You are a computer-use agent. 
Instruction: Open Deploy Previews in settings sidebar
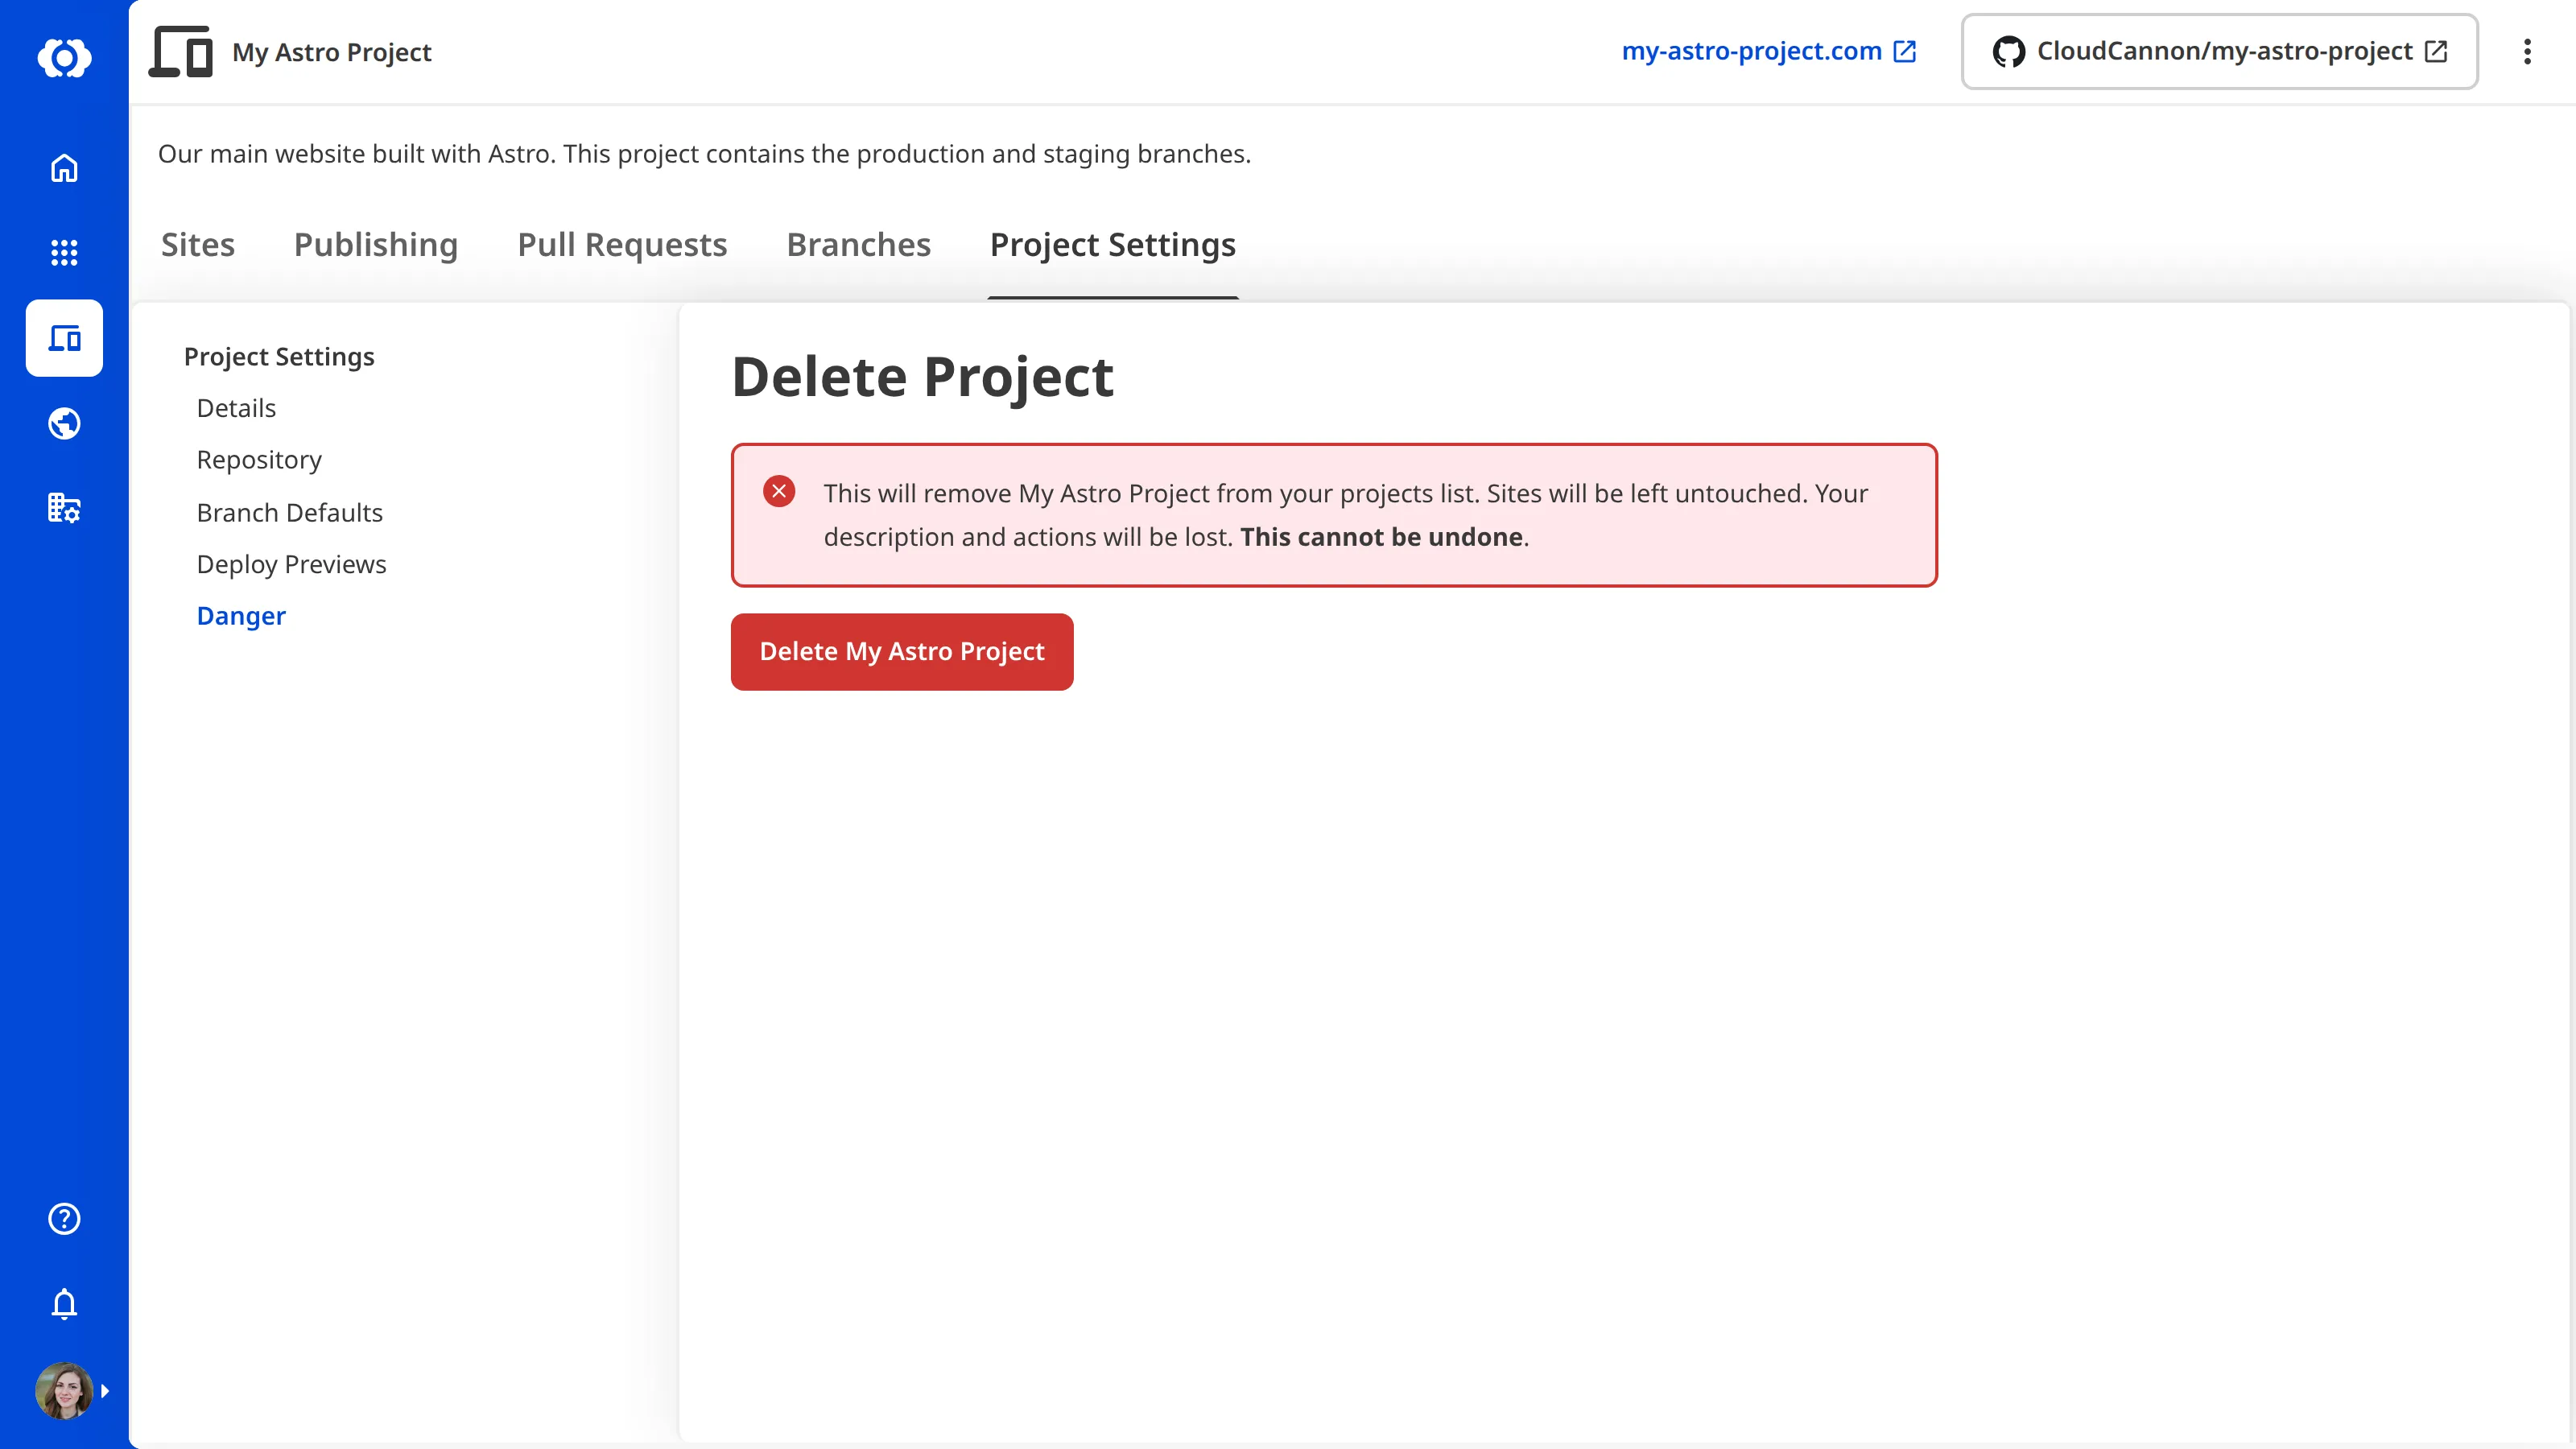[x=291, y=564]
